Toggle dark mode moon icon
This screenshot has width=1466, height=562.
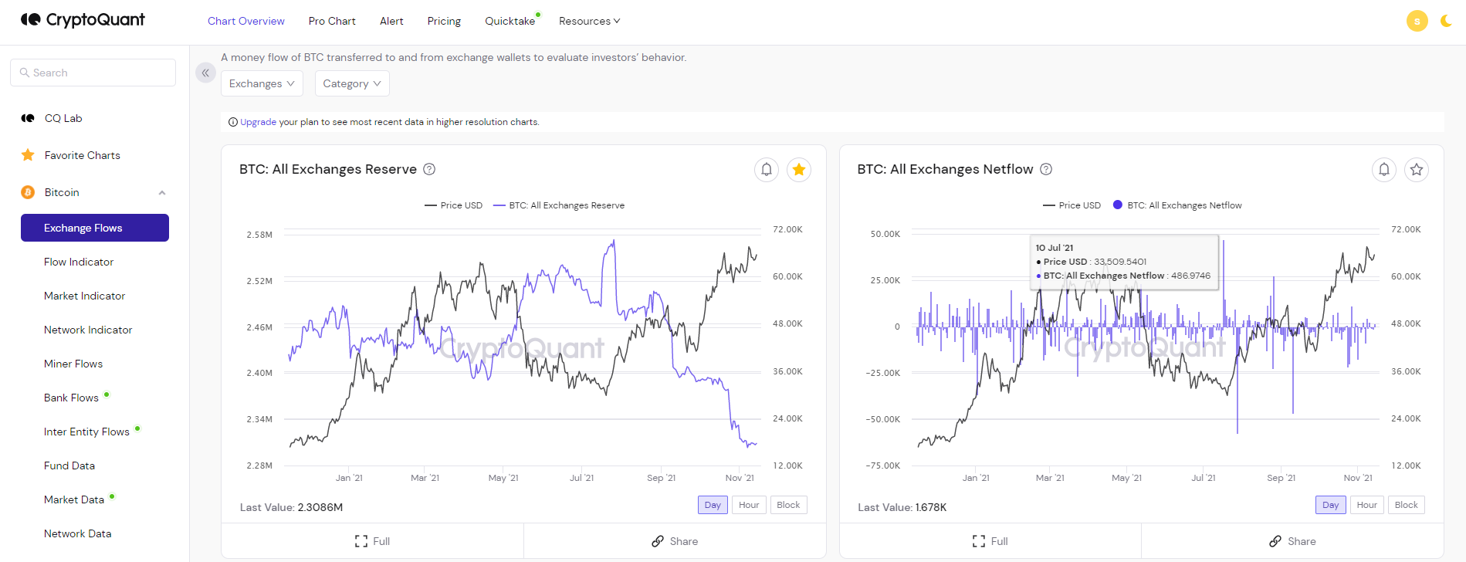[x=1446, y=21]
